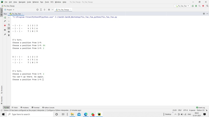Open the Code menu
Viewport: 209px width, 117px height.
(29, 2)
